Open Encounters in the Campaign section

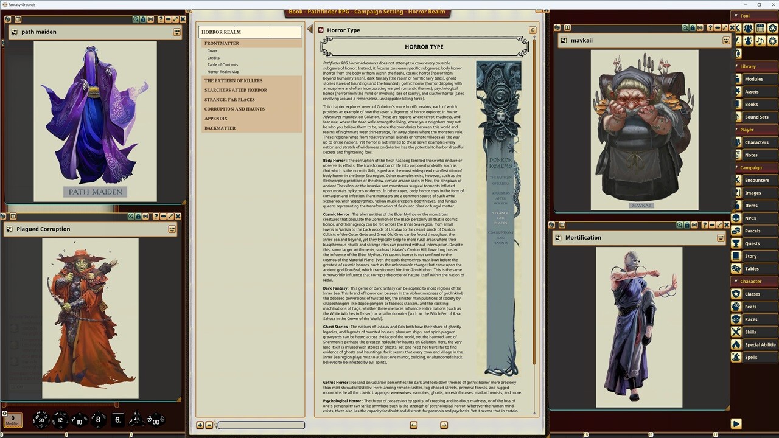756,179
